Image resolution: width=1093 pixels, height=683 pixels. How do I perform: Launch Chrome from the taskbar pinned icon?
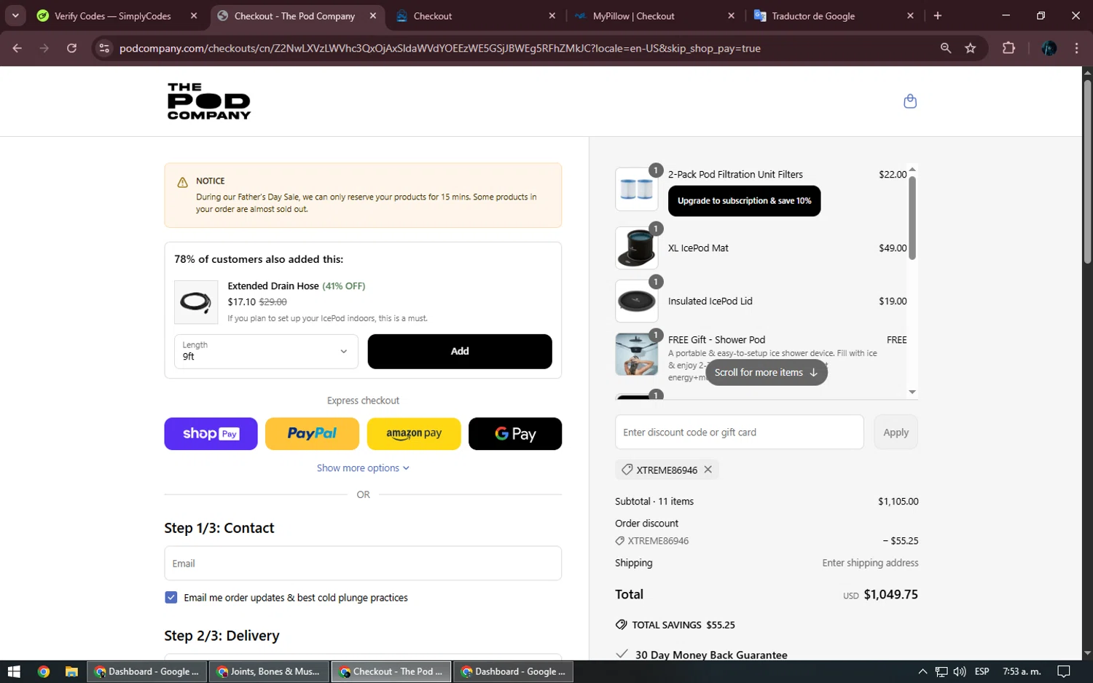tap(44, 671)
